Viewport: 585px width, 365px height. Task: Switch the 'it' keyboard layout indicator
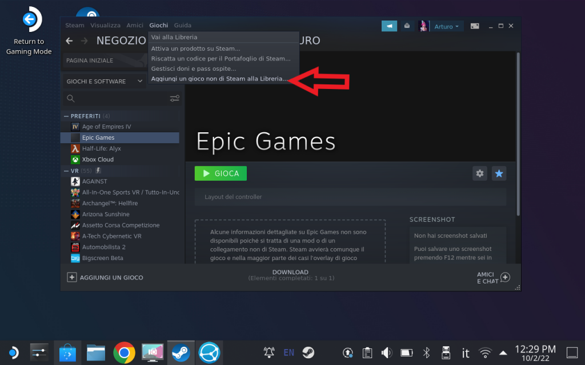[x=466, y=352]
